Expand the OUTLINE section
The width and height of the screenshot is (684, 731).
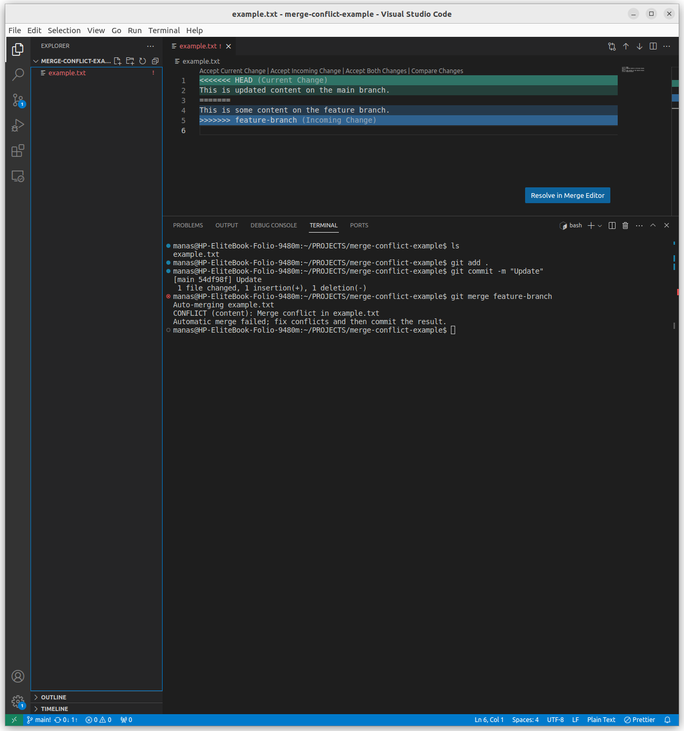54,697
